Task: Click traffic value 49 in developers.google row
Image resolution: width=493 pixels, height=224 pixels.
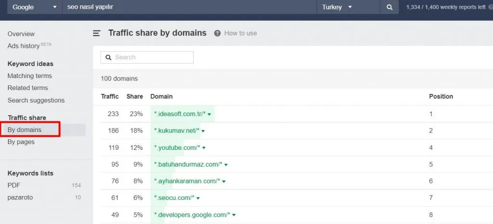Action: click(115, 215)
